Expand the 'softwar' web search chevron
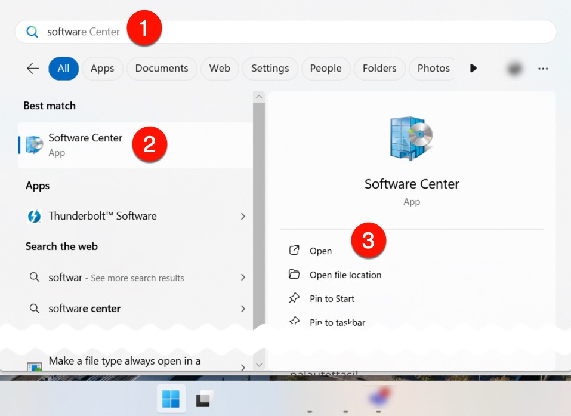The width and height of the screenshot is (571, 416). pyautogui.click(x=243, y=278)
